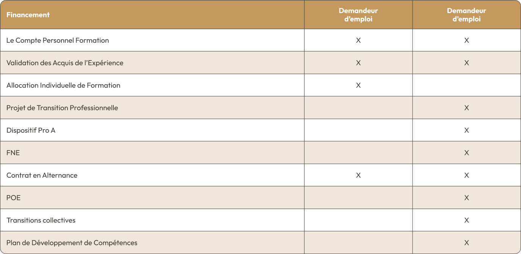Select the Contrat en Alternance label
This screenshot has height=254, width=521.
pyautogui.click(x=42, y=175)
